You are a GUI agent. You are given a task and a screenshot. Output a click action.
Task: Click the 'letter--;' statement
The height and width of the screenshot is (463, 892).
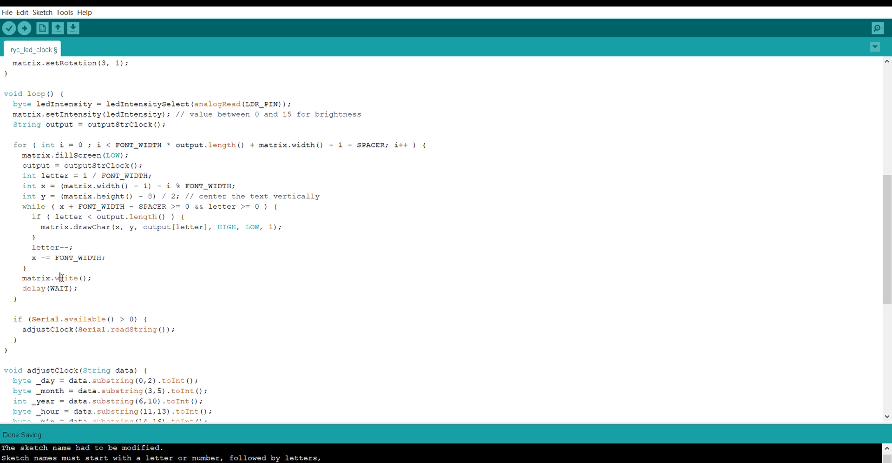(x=52, y=247)
